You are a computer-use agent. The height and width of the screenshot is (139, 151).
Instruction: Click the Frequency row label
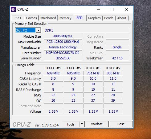pyautogui.click(x=33, y=73)
